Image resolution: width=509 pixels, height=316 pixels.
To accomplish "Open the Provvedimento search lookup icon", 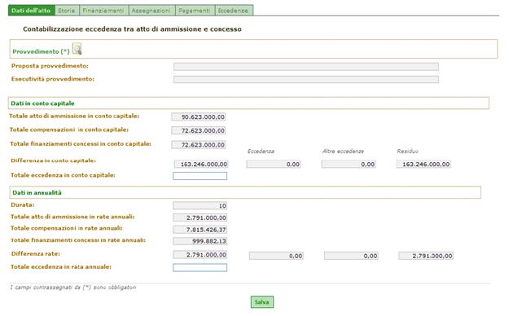I will (x=77, y=49).
